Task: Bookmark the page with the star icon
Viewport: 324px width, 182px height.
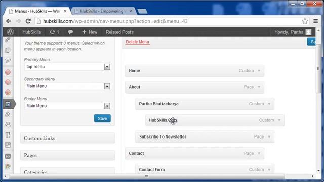Action: (x=305, y=21)
